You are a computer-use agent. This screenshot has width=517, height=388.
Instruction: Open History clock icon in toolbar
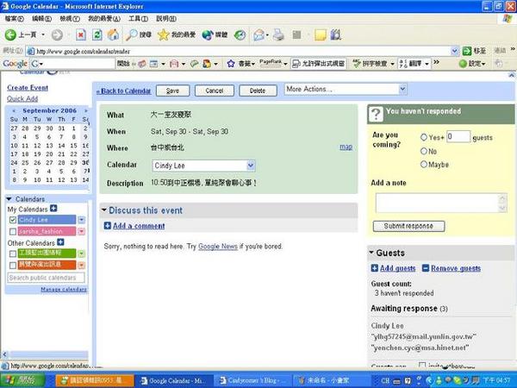click(240, 34)
